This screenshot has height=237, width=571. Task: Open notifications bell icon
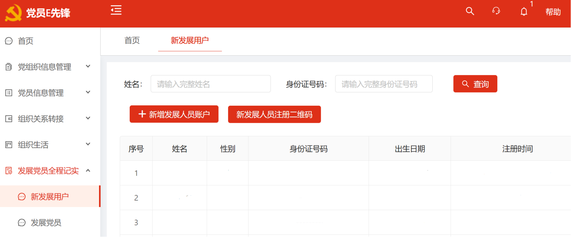[x=524, y=12]
